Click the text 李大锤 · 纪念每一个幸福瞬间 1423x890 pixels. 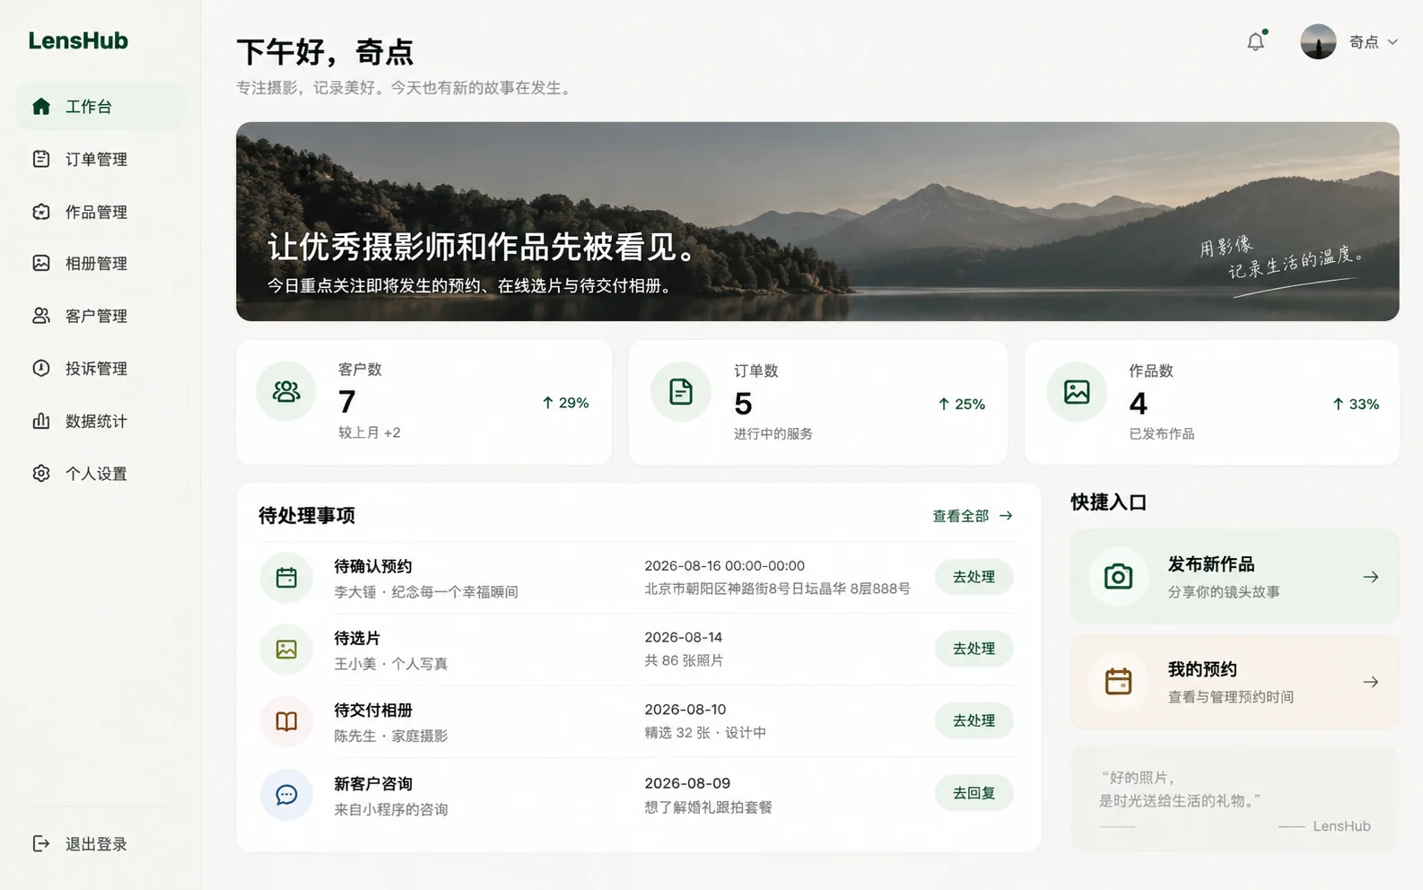426,592
